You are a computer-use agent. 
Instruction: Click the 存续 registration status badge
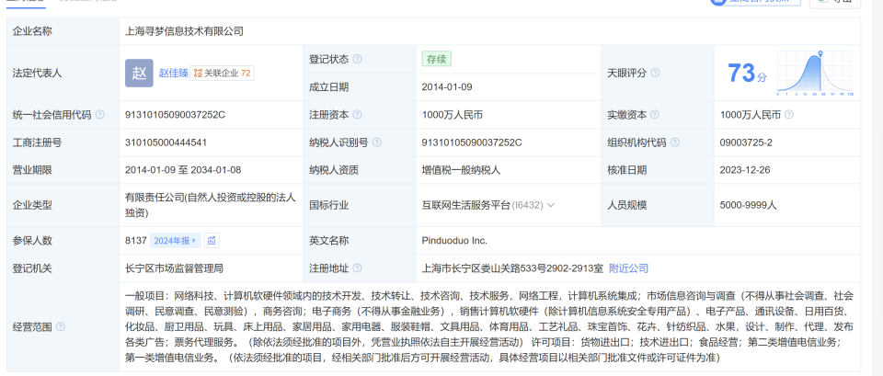click(x=436, y=59)
